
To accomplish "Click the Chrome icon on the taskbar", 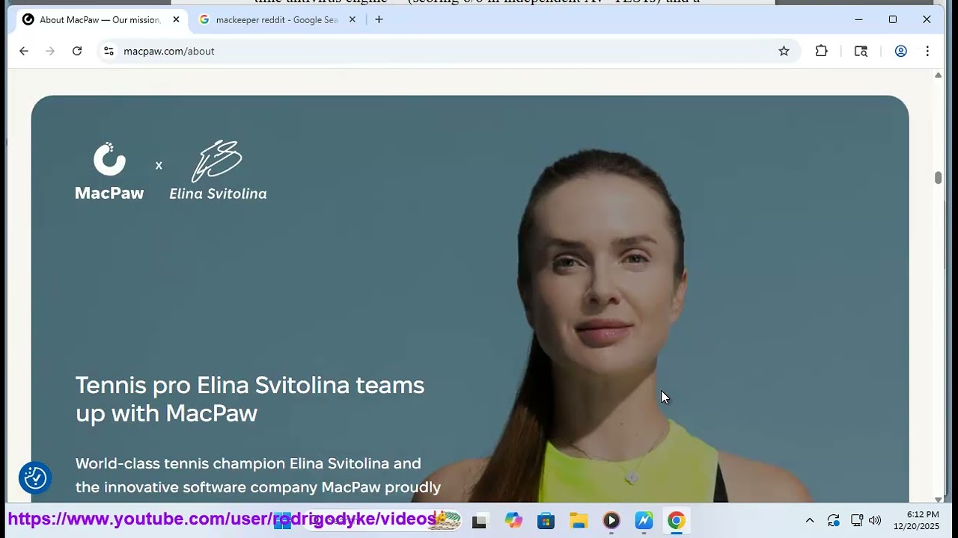I will pyautogui.click(x=676, y=521).
